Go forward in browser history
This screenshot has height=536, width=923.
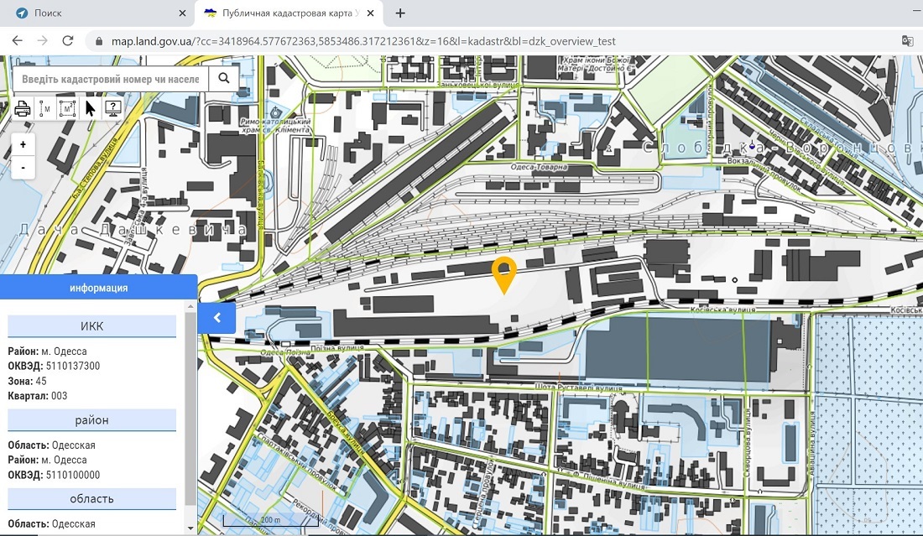point(43,40)
